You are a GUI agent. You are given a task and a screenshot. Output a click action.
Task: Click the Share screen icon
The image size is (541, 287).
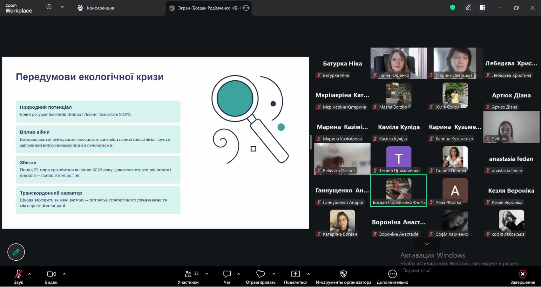[x=296, y=274]
